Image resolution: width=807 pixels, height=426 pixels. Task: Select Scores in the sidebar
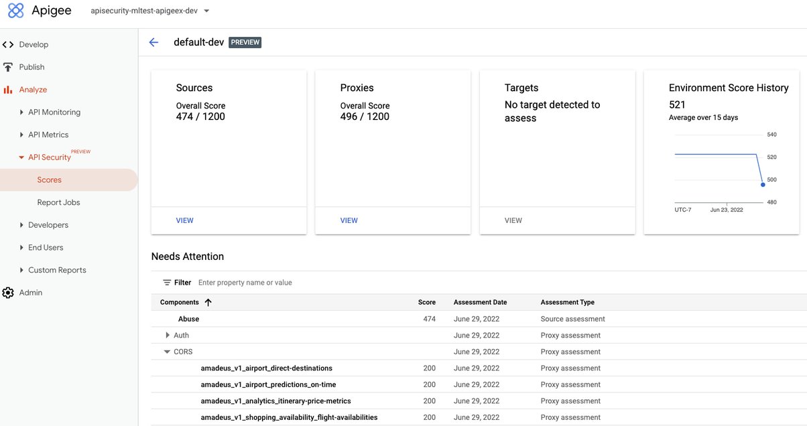click(49, 180)
